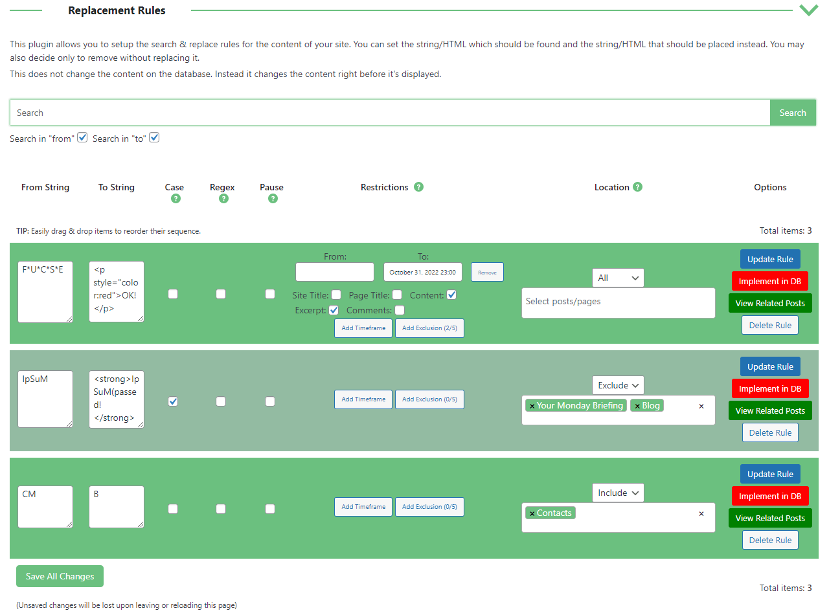Remove the Blog tag from exclusions
Image resolution: width=829 pixels, height=615 pixels.
[x=637, y=407]
